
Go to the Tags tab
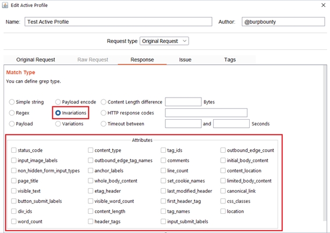(230, 60)
